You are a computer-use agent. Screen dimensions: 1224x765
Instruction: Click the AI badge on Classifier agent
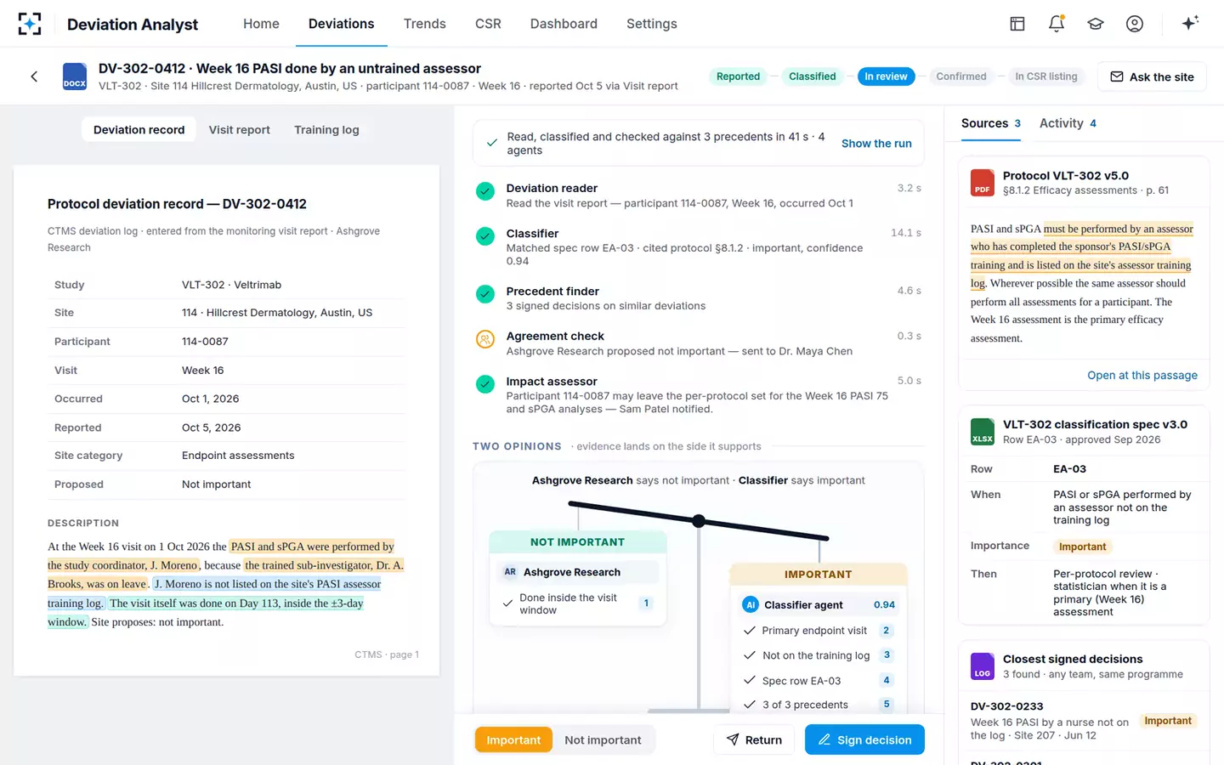coord(750,604)
